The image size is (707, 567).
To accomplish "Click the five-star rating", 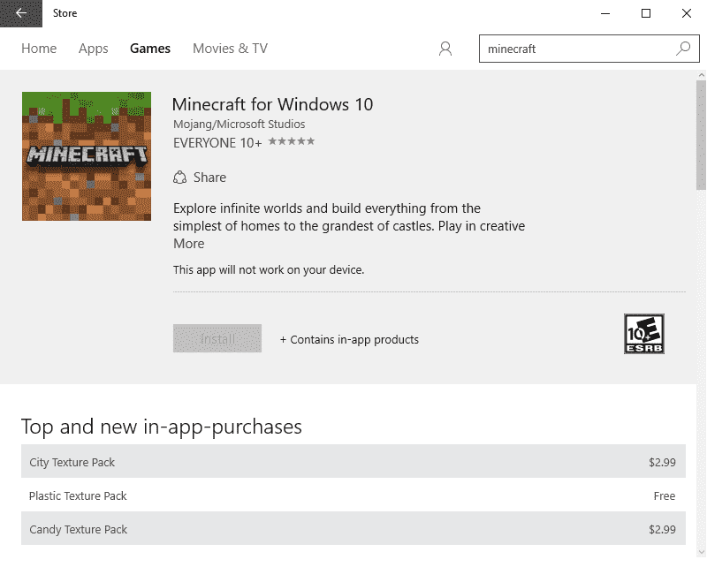I will [x=292, y=141].
